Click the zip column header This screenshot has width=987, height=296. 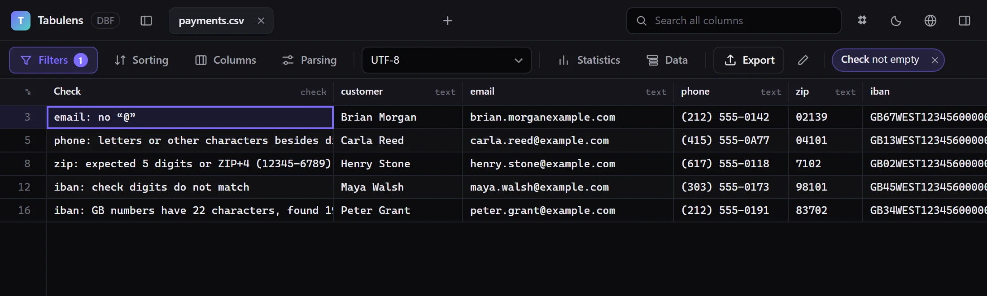click(825, 92)
